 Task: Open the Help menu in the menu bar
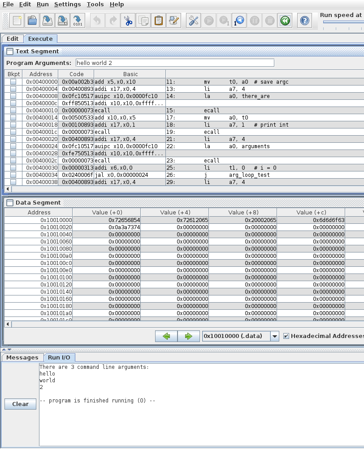[117, 4]
